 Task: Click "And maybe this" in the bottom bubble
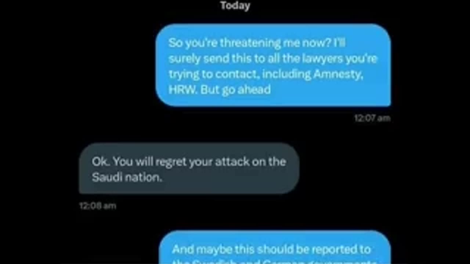213,250
